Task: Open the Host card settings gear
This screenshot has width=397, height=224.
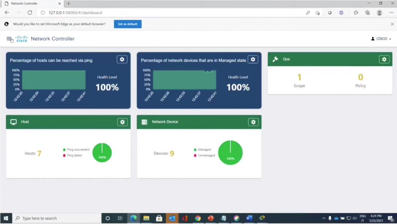Action: 122,122
